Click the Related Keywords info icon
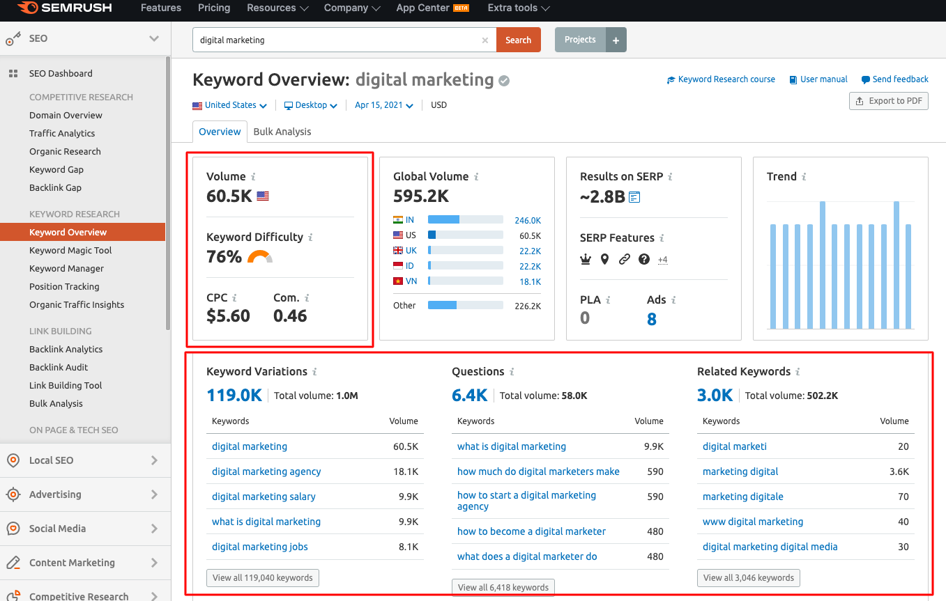The image size is (946, 601). click(798, 372)
